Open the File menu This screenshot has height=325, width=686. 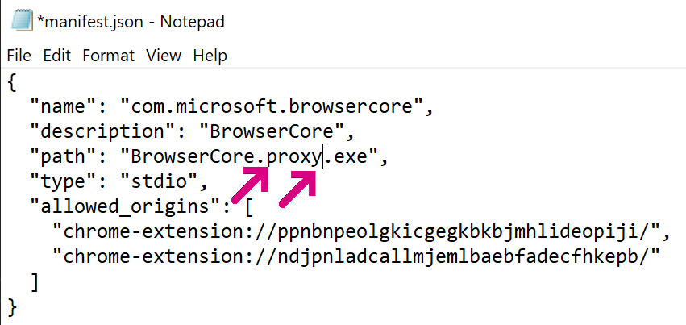[19, 56]
